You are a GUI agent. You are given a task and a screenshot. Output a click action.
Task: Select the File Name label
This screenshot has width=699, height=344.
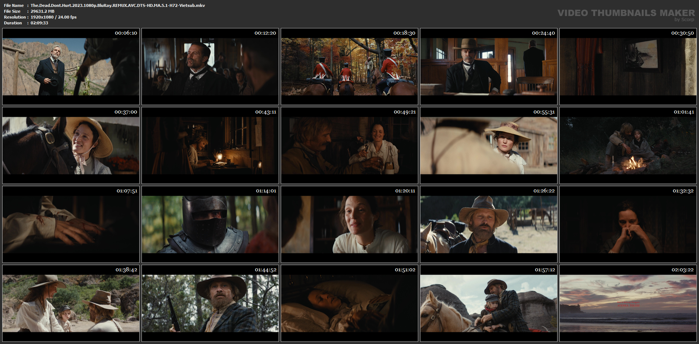click(14, 5)
